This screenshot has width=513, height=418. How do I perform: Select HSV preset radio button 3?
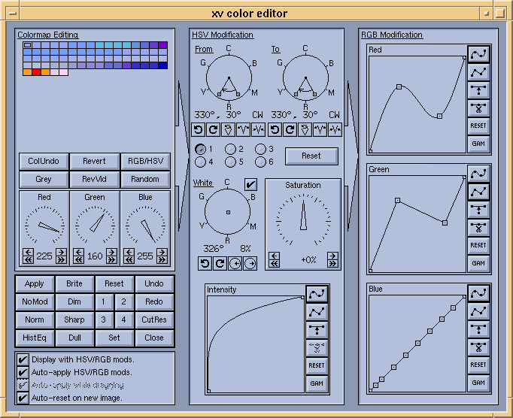260,149
